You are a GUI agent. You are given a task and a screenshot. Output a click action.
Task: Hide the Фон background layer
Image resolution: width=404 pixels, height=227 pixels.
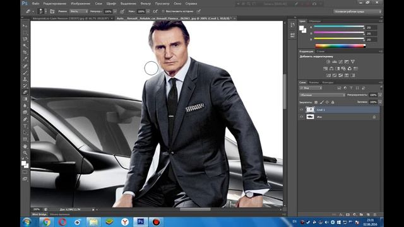point(301,117)
